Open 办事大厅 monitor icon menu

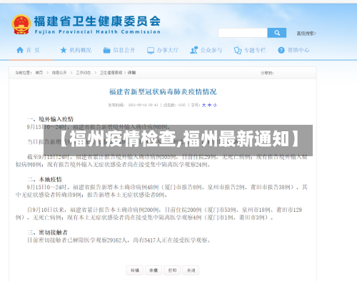pos(163,50)
